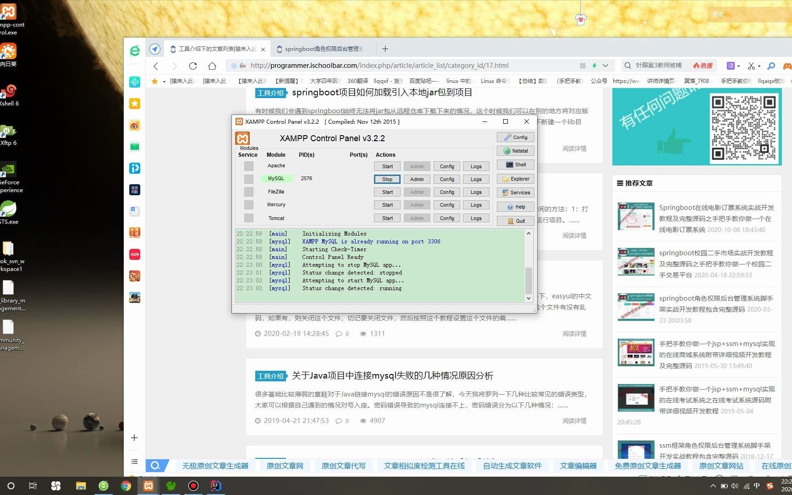The image size is (792, 495).
Task: Expand the address bar dropdown arrow
Action: (605, 66)
